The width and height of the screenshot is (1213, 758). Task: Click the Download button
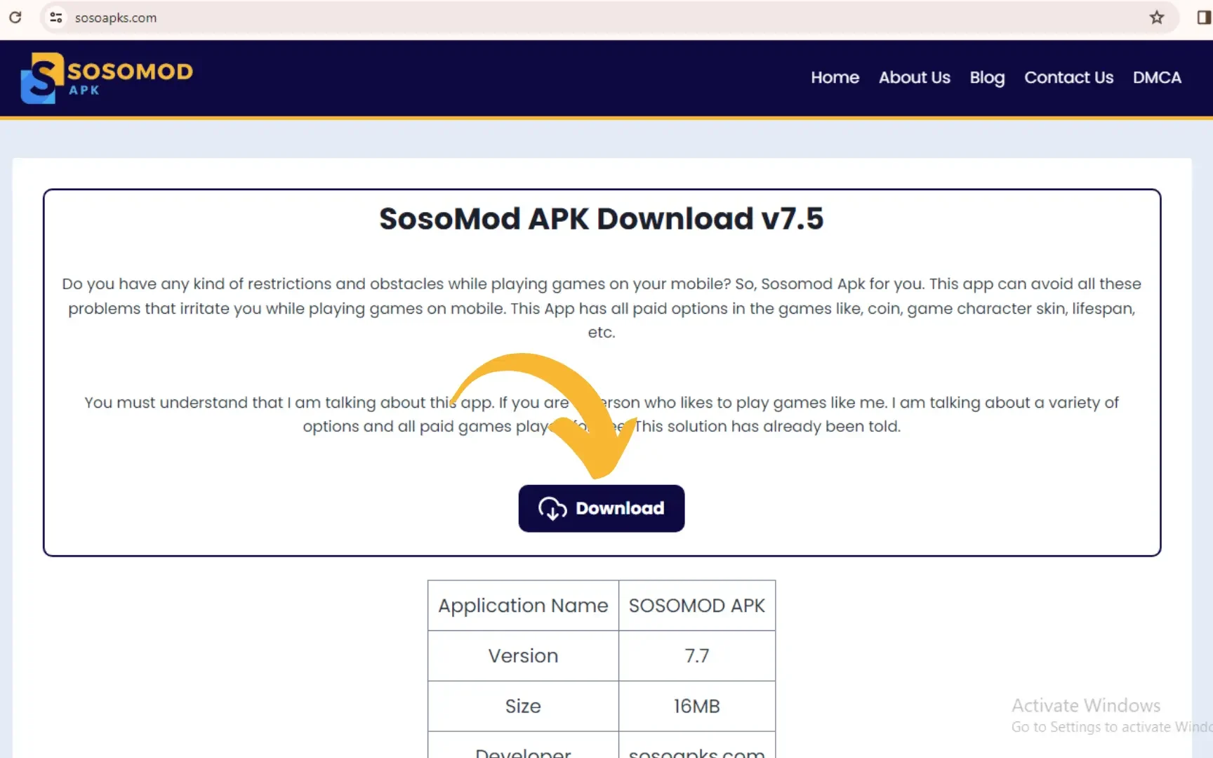pos(601,508)
